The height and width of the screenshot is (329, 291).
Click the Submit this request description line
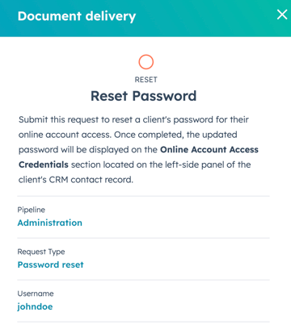[x=133, y=119]
